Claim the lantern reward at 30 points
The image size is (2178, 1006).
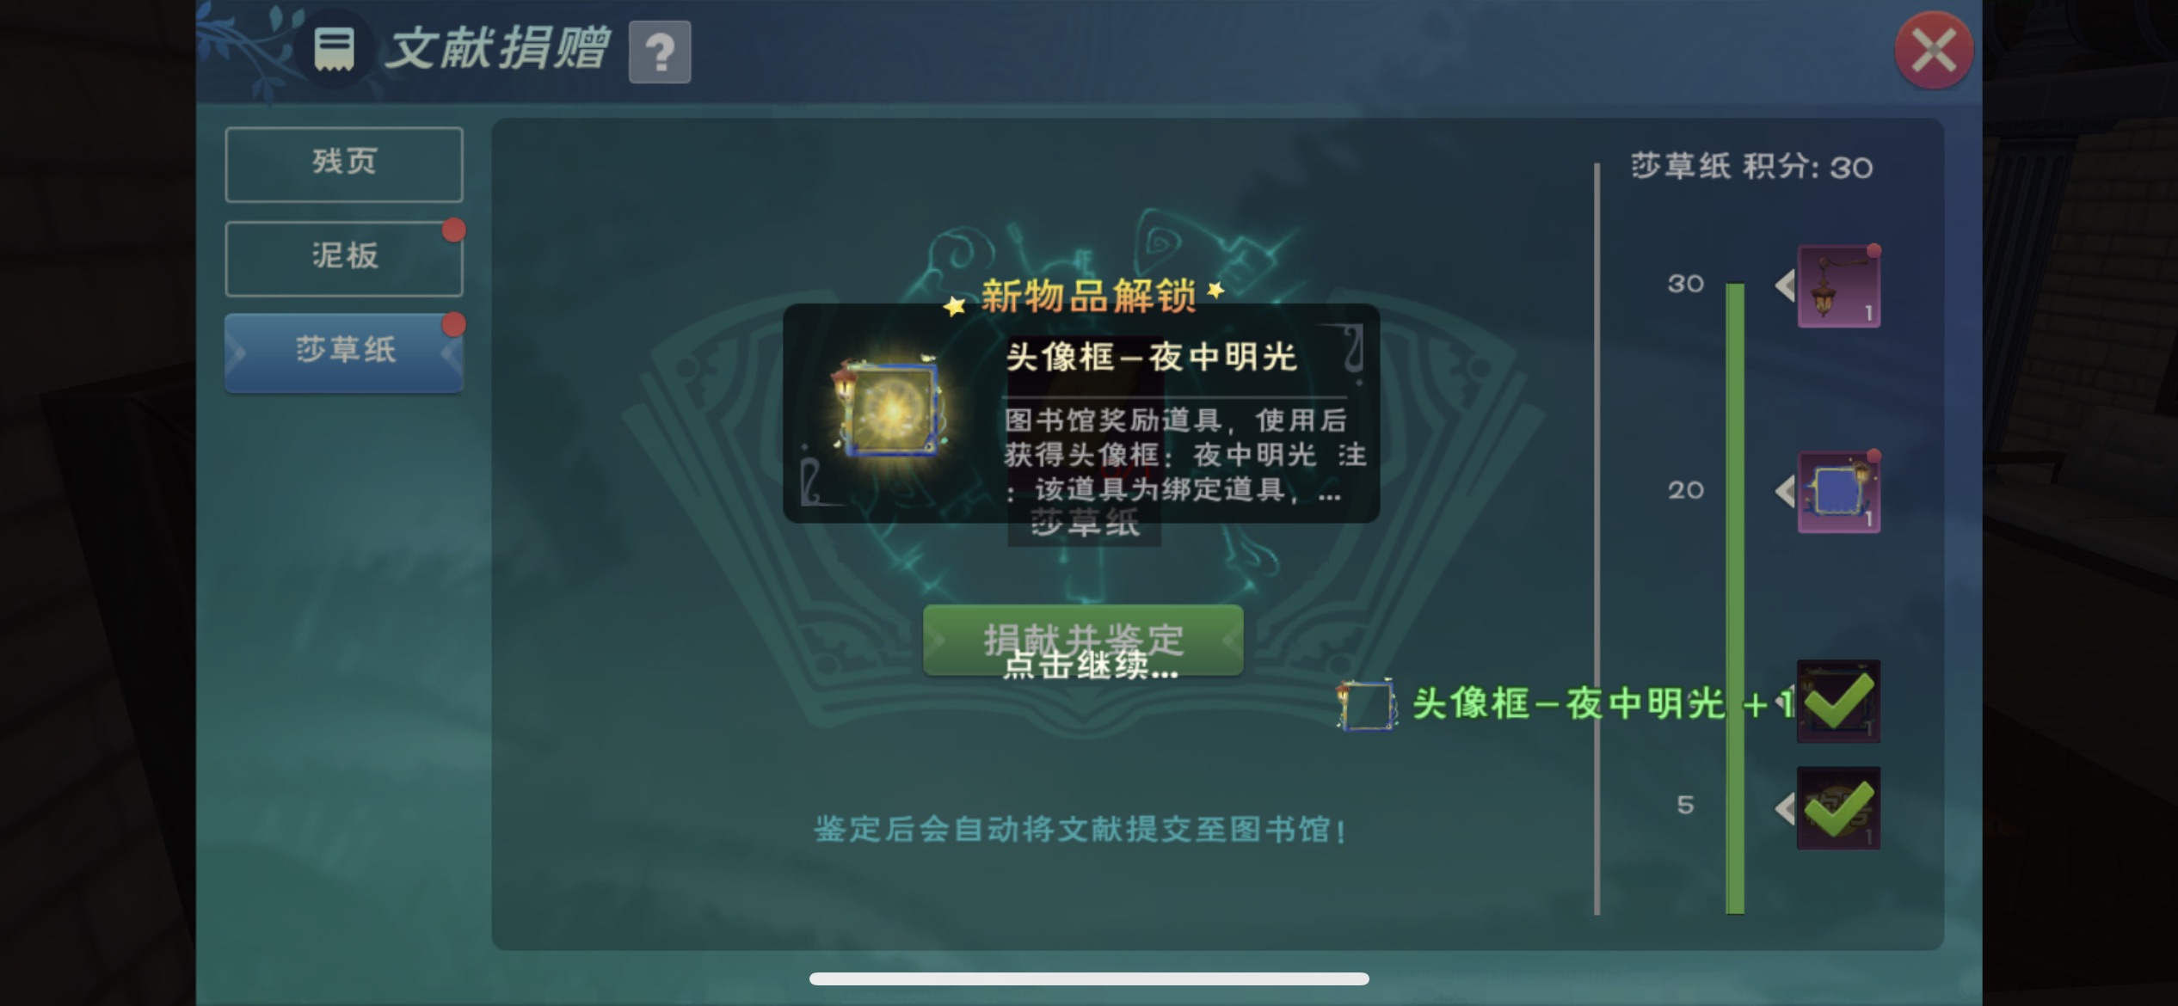[x=1838, y=286]
